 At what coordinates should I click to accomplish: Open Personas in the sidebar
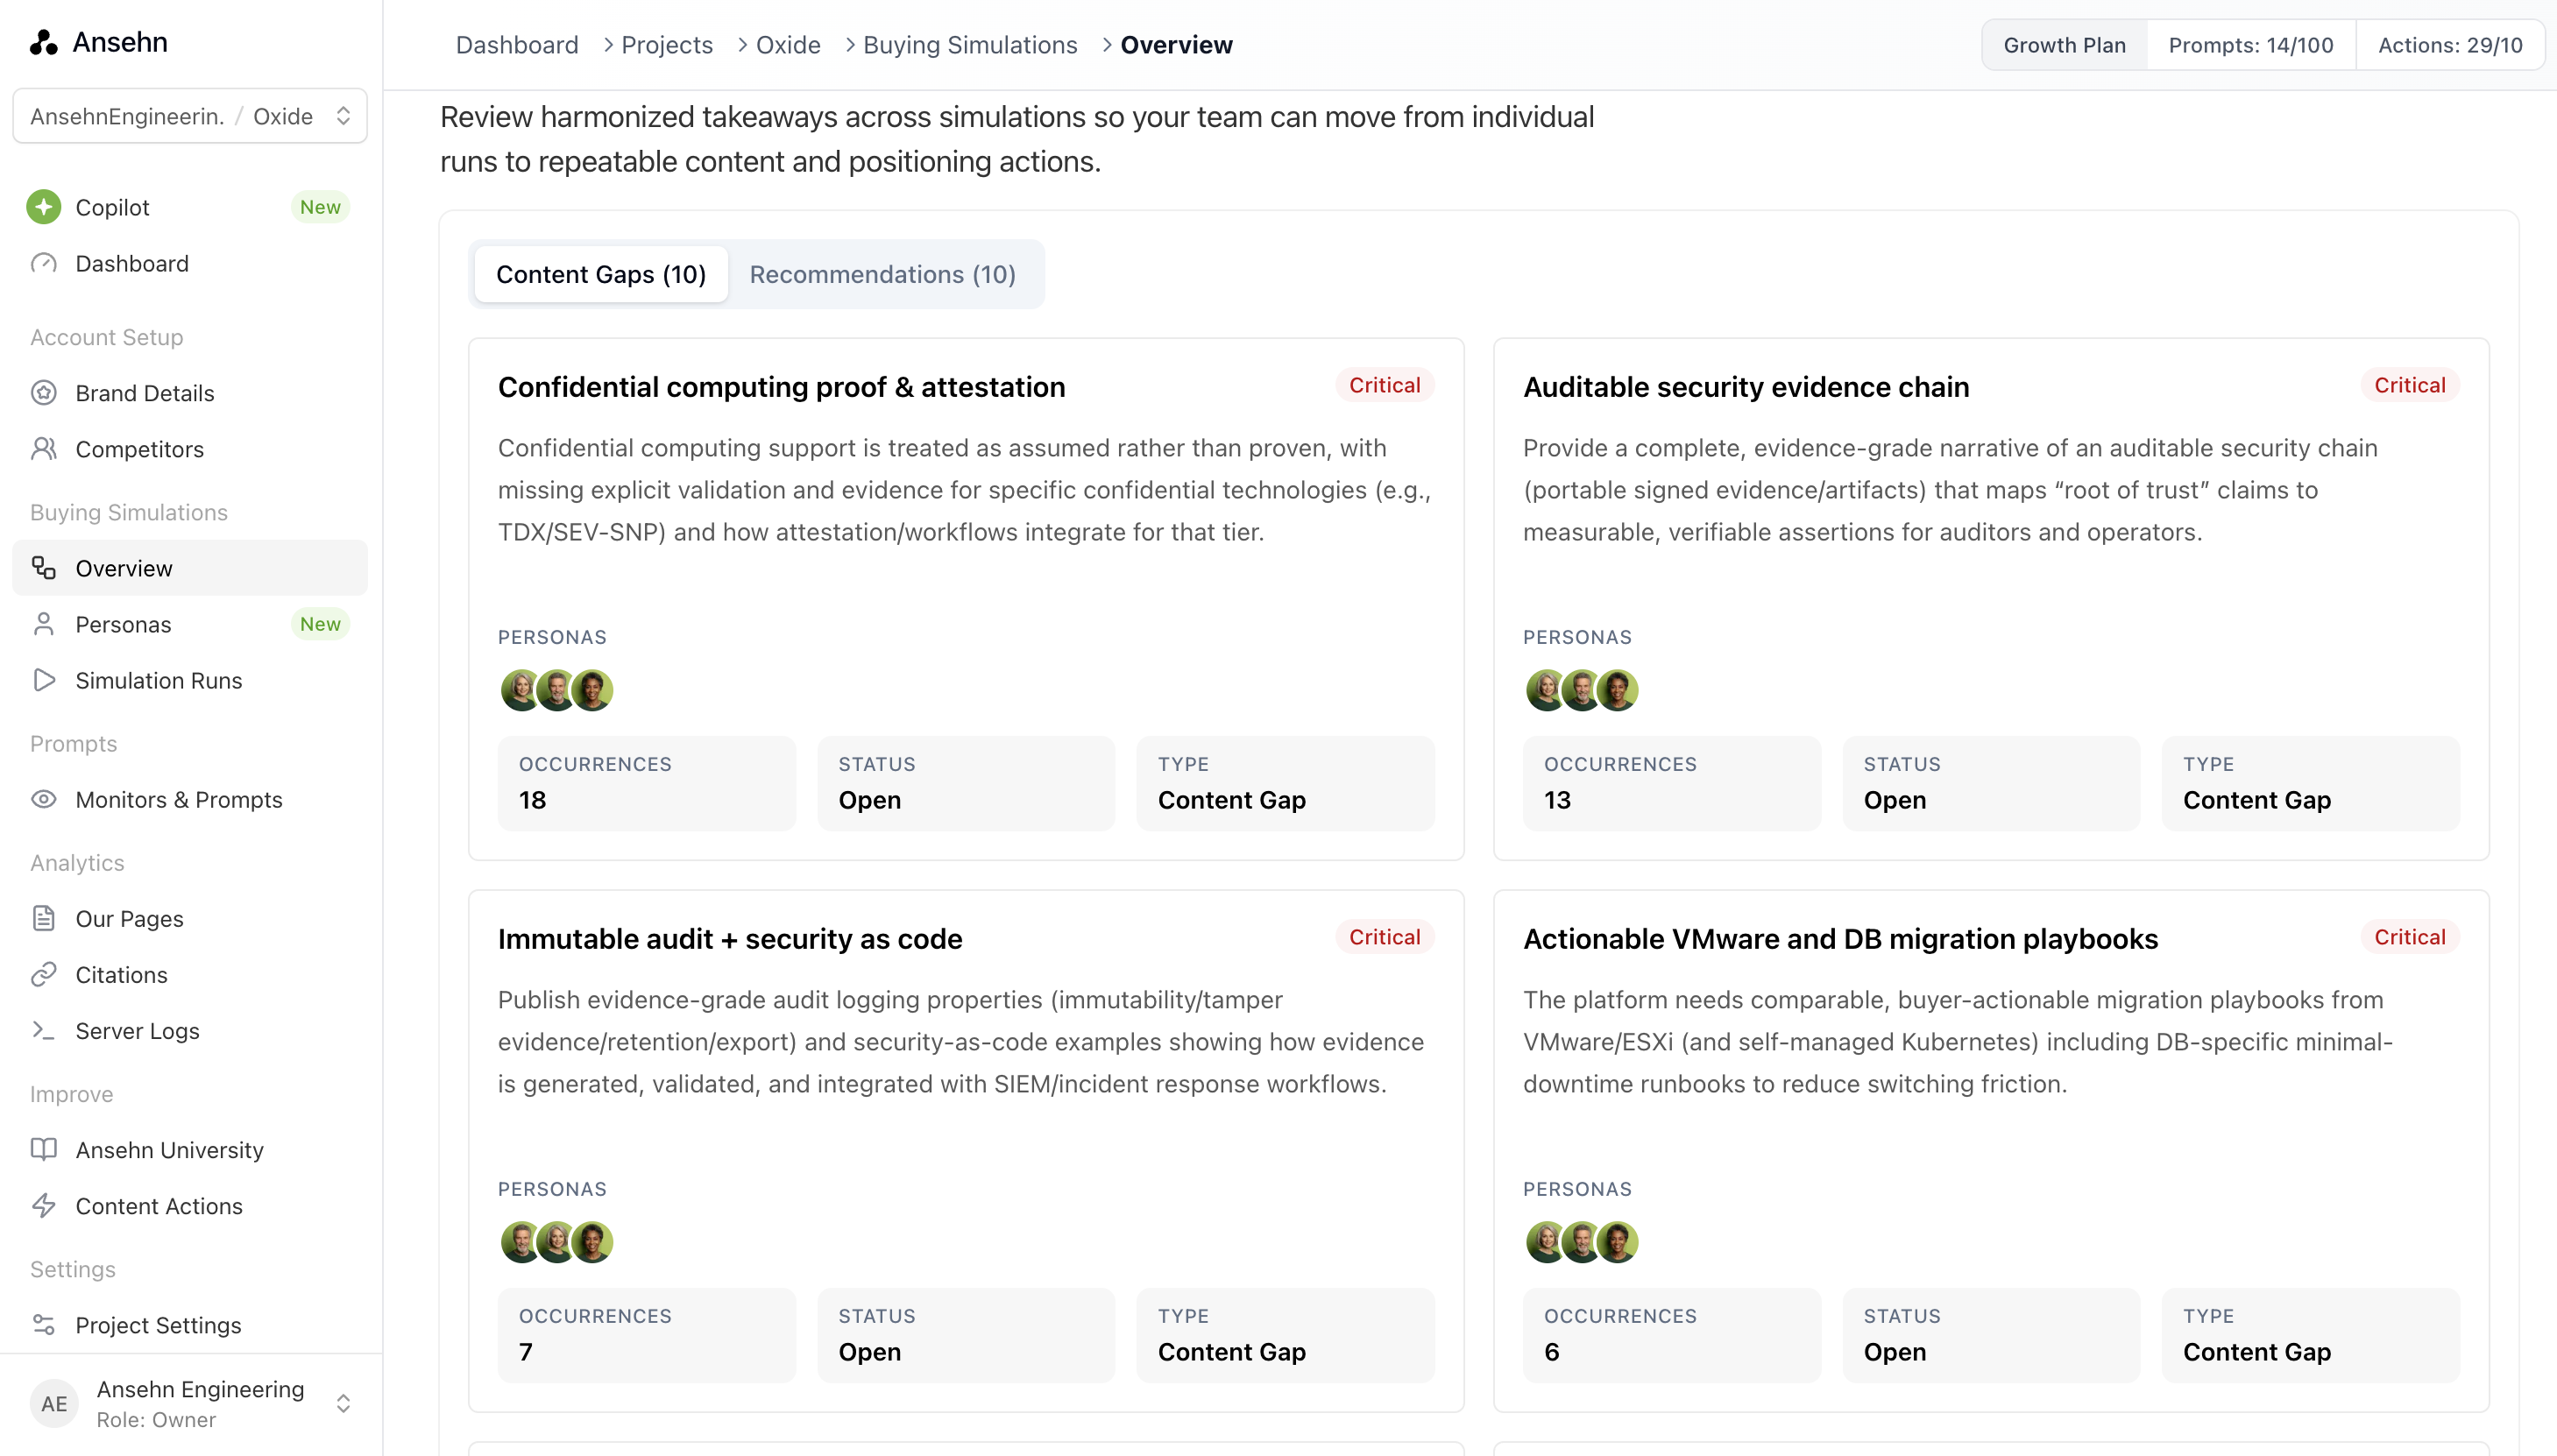click(190, 624)
